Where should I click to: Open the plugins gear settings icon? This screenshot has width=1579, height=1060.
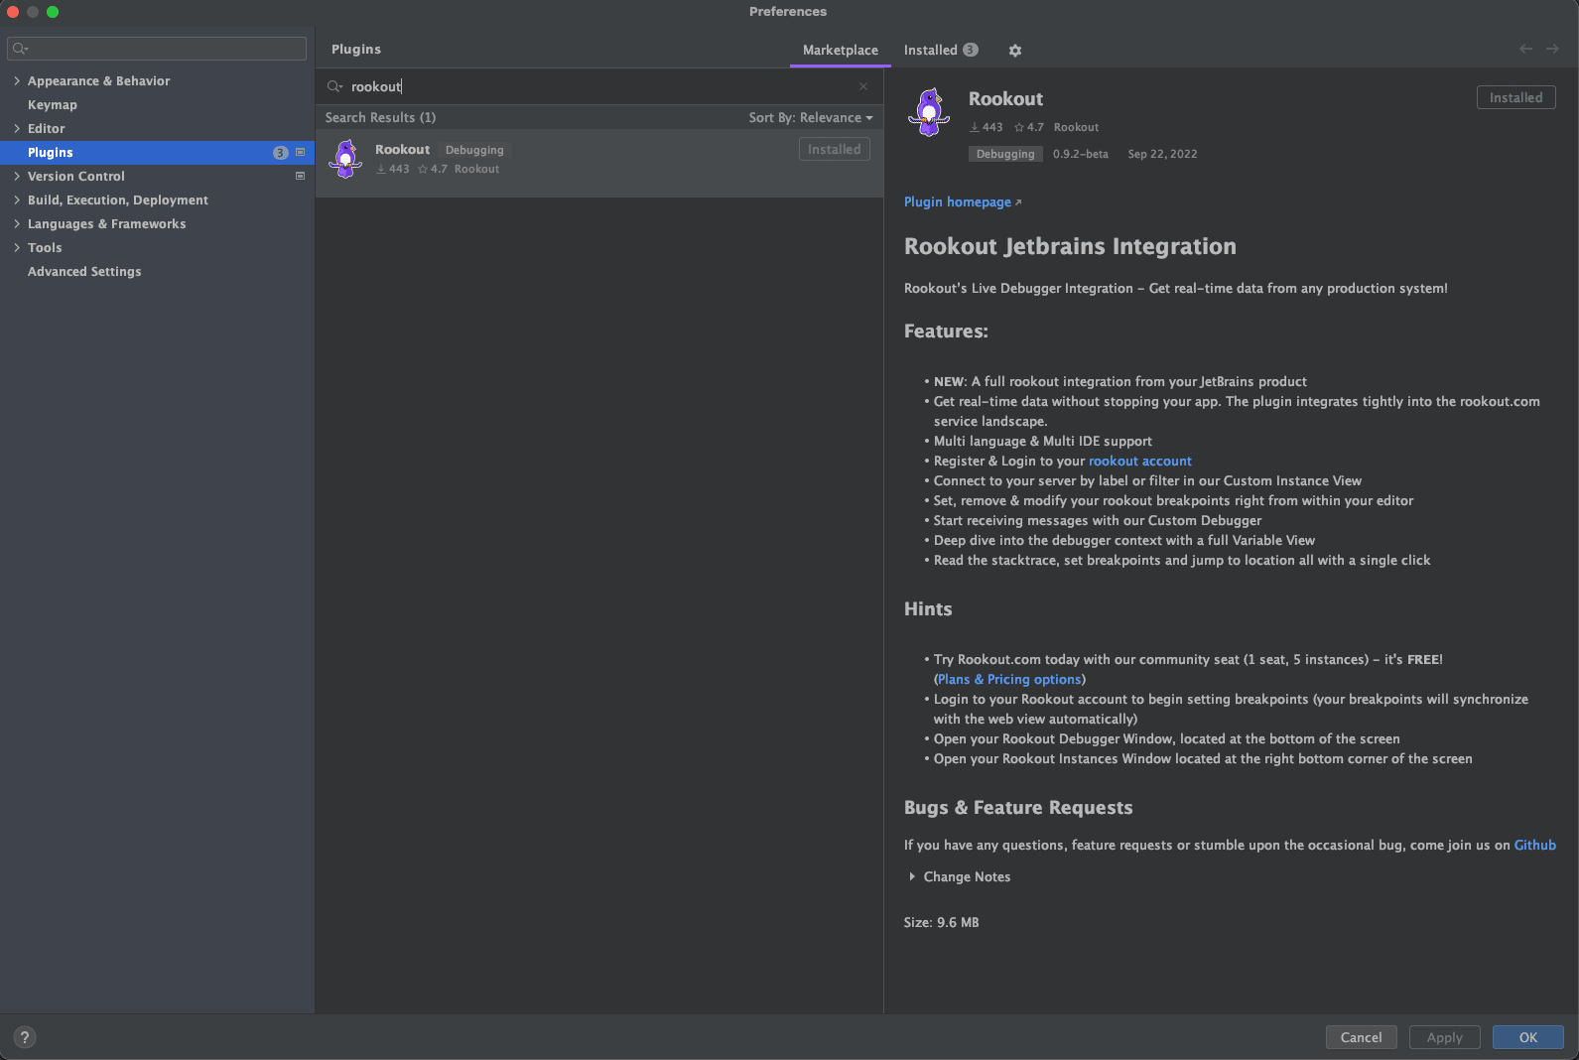(1014, 51)
